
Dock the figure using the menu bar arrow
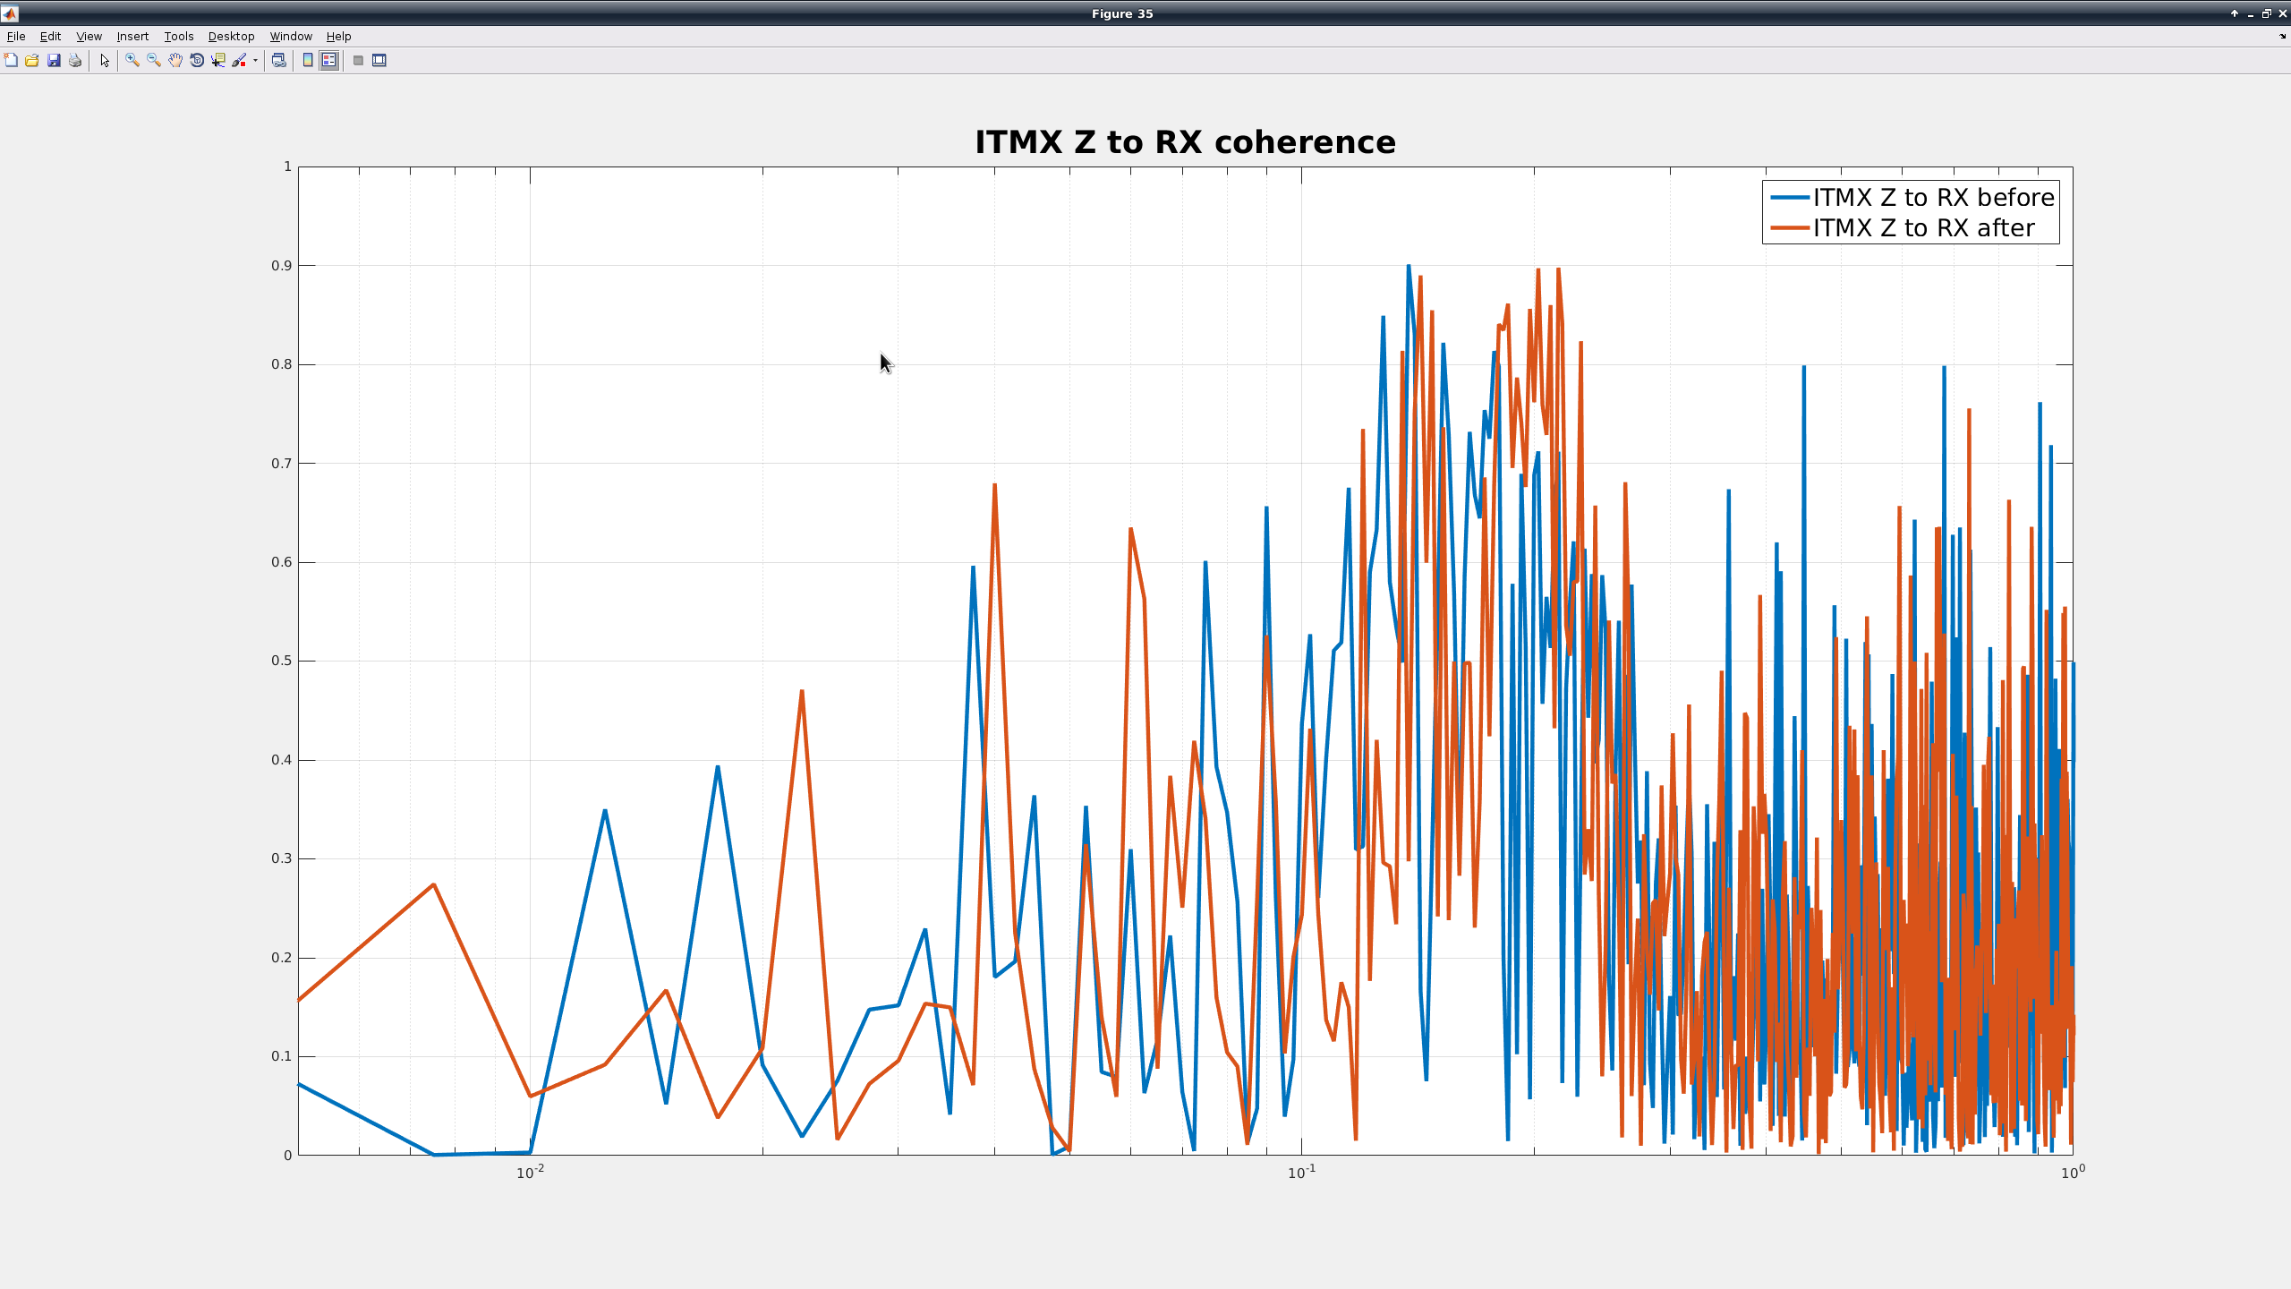tap(2282, 36)
